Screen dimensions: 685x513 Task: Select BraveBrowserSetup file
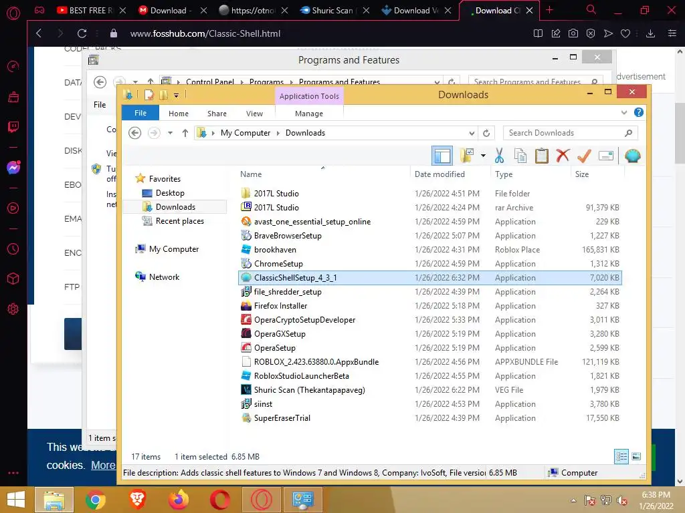tap(430, 236)
